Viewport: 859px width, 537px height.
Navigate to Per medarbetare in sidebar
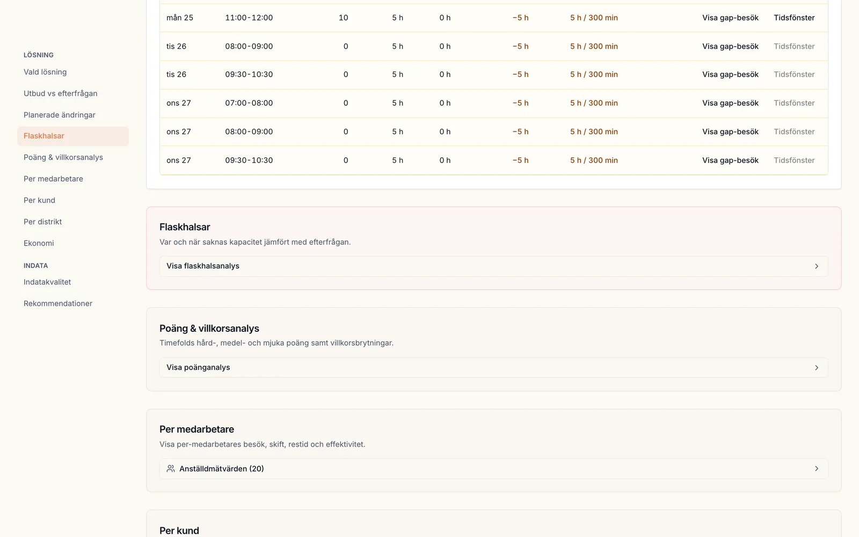coord(53,179)
